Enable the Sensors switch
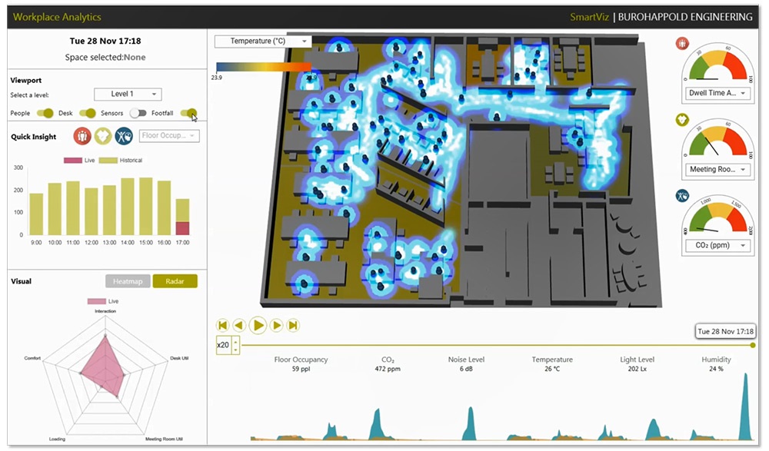769x451 pixels. (x=138, y=113)
